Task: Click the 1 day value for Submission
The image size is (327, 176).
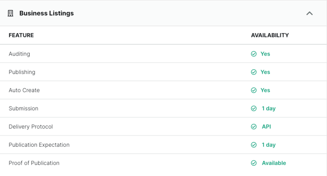Action: click(x=268, y=109)
